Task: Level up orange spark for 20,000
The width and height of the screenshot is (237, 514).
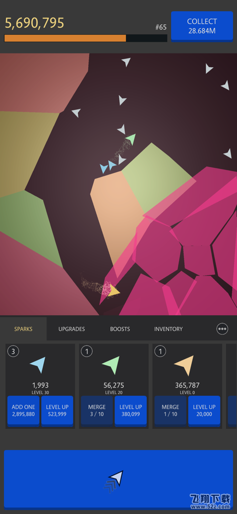Action: point(204,411)
